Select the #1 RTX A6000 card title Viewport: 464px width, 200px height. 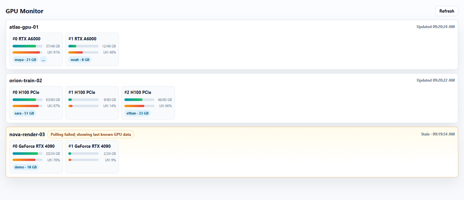(82, 39)
